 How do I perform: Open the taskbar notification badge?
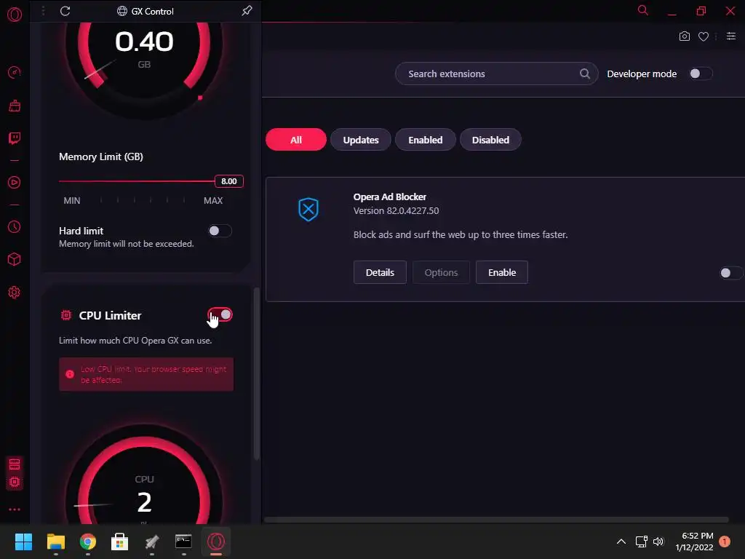725,542
